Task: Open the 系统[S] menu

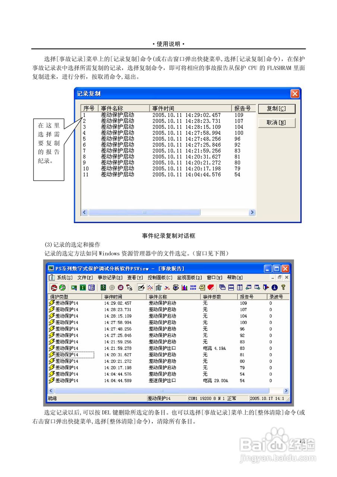Action: click(62, 278)
